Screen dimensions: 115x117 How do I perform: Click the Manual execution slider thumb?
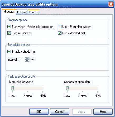click(13, 88)
